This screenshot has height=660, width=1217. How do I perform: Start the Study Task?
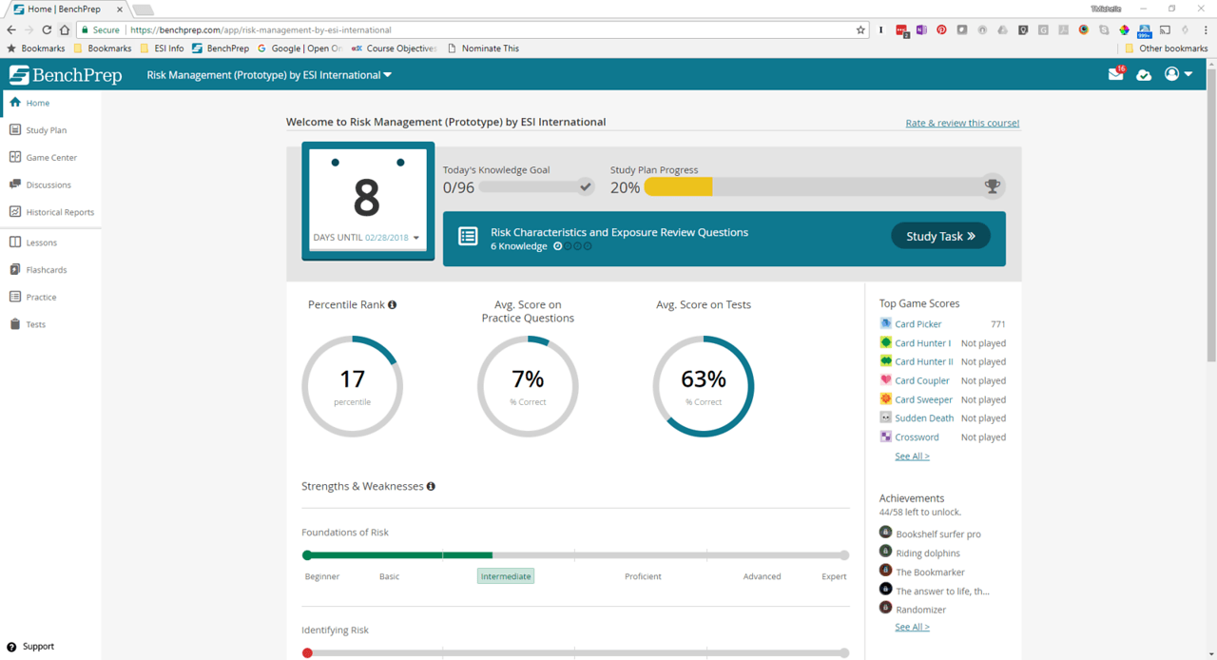pos(940,236)
